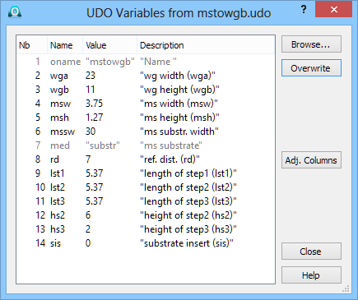Select the mssw variable name

[63, 132]
